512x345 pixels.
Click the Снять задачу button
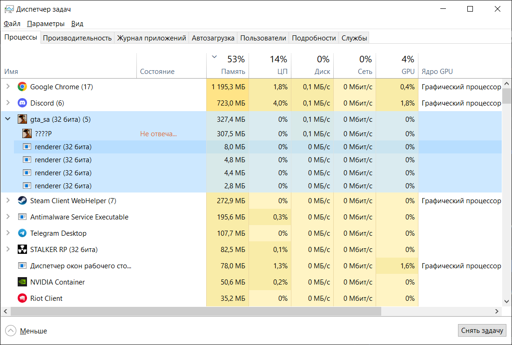click(x=482, y=330)
